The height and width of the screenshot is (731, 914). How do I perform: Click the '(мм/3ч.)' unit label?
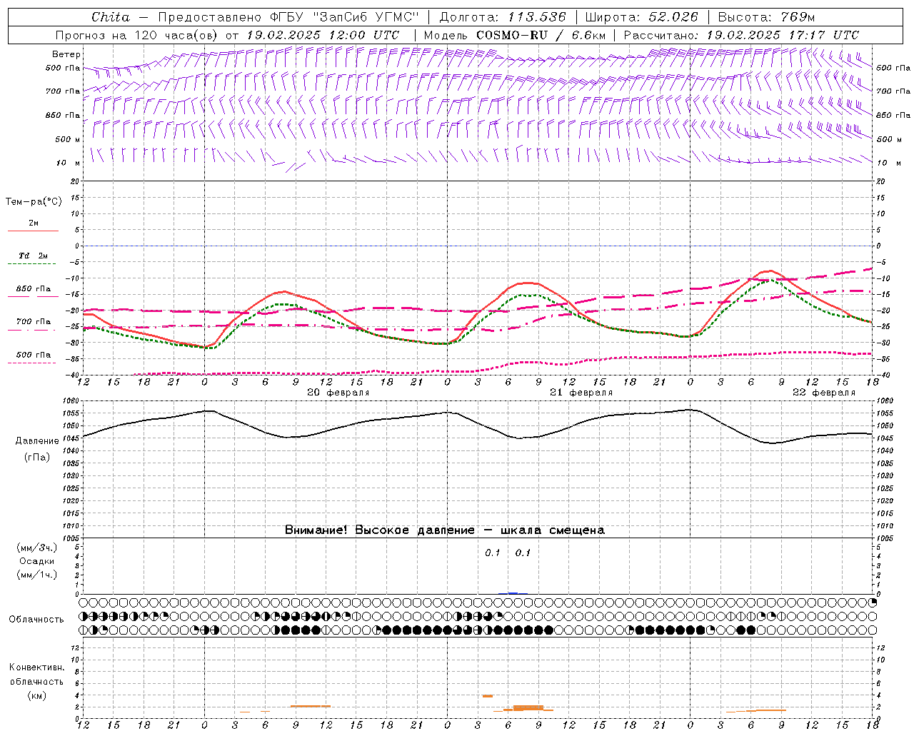[x=36, y=548]
